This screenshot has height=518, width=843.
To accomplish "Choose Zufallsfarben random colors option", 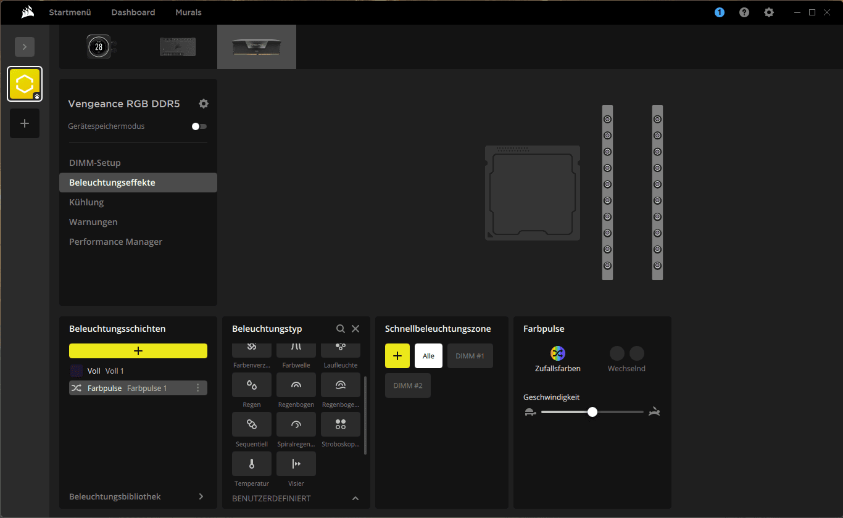I will [558, 360].
